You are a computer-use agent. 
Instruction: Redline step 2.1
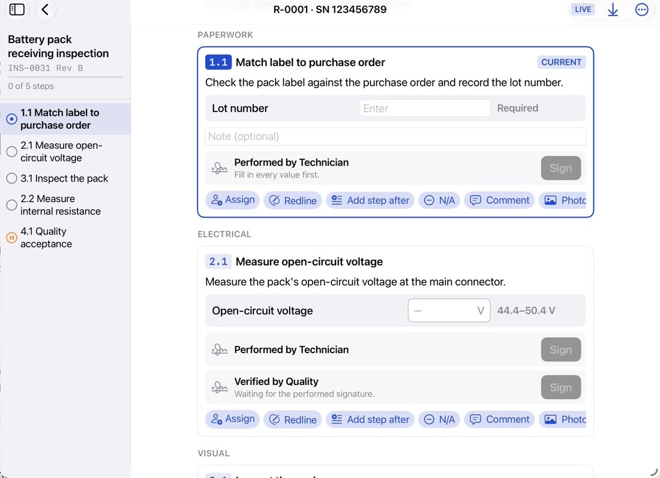pos(293,419)
